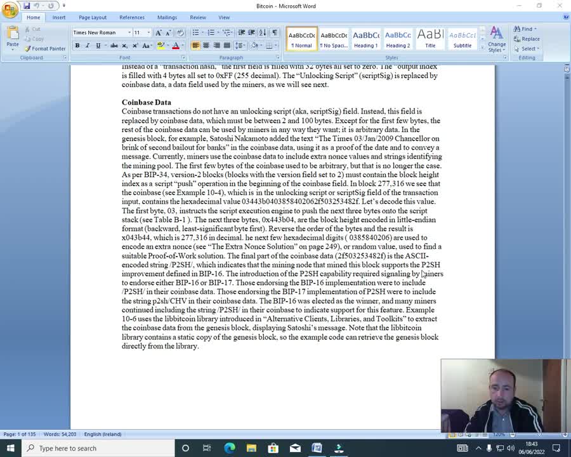Open font size dropdown
571x457 pixels.
pyautogui.click(x=148, y=33)
